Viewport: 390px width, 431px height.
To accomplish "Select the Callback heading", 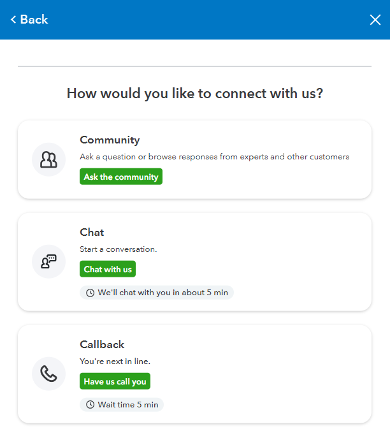I will point(102,344).
